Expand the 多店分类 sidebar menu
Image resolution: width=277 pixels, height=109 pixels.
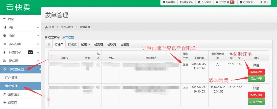pos(20,44)
